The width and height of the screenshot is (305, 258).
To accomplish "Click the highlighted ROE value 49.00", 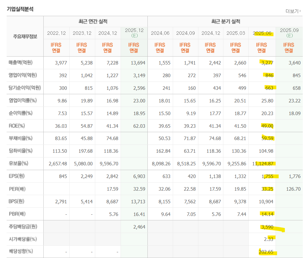I will [x=267, y=126].
